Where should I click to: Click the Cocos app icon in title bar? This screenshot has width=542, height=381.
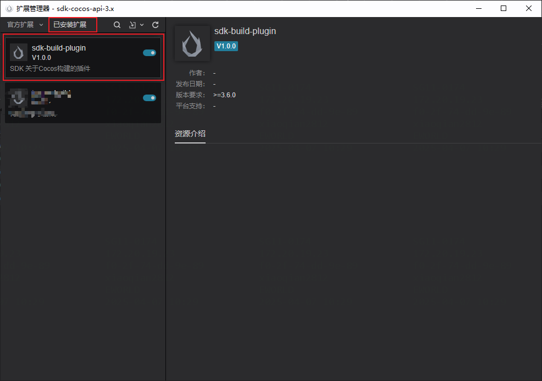[x=9, y=9]
